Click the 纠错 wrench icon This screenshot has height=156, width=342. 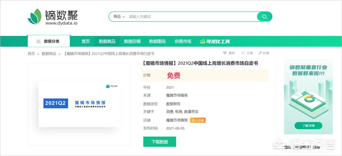[260, 53]
